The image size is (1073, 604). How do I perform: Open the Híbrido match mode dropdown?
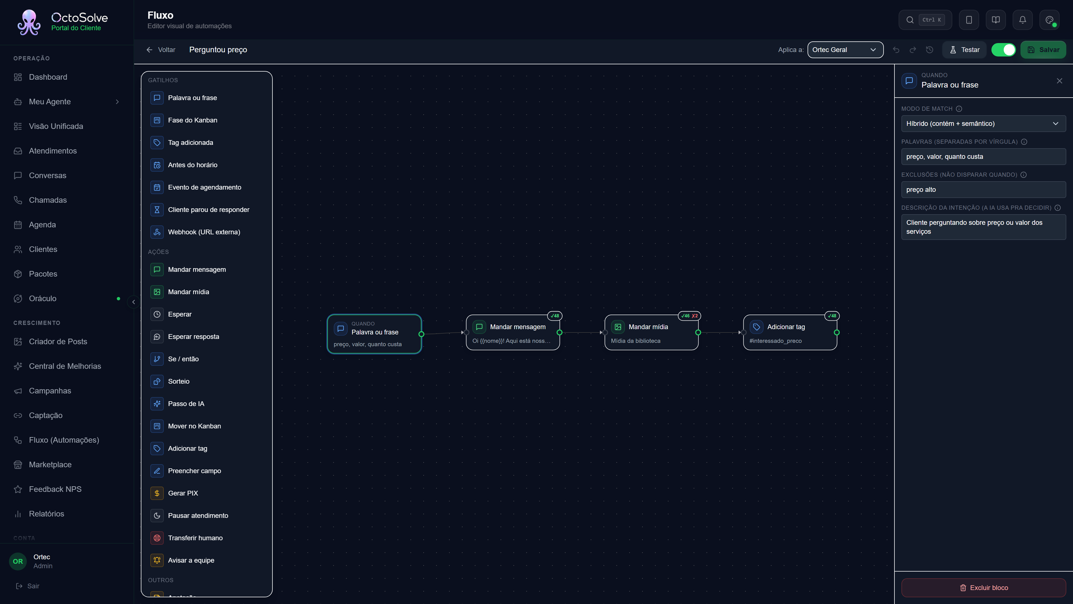tap(983, 124)
